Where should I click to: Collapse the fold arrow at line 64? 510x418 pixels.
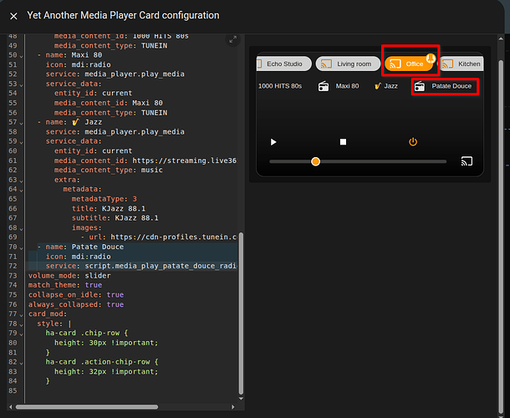tap(21, 191)
